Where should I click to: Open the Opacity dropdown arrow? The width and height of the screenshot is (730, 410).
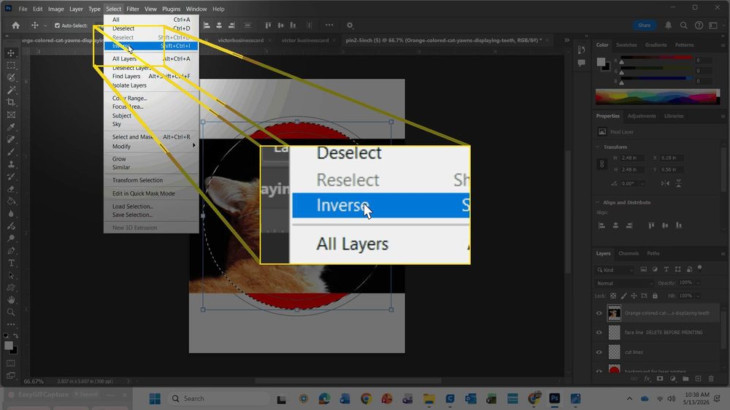click(697, 283)
